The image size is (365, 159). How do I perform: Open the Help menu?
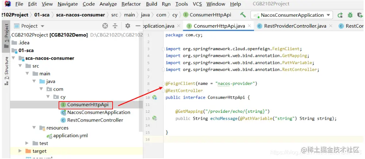pyautogui.click(x=235, y=4)
